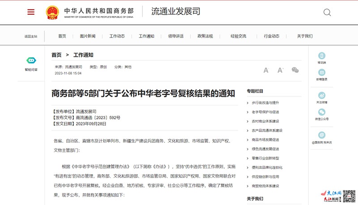Click the magnifier search icon
The width and height of the screenshot is (358, 205).
point(327,12)
